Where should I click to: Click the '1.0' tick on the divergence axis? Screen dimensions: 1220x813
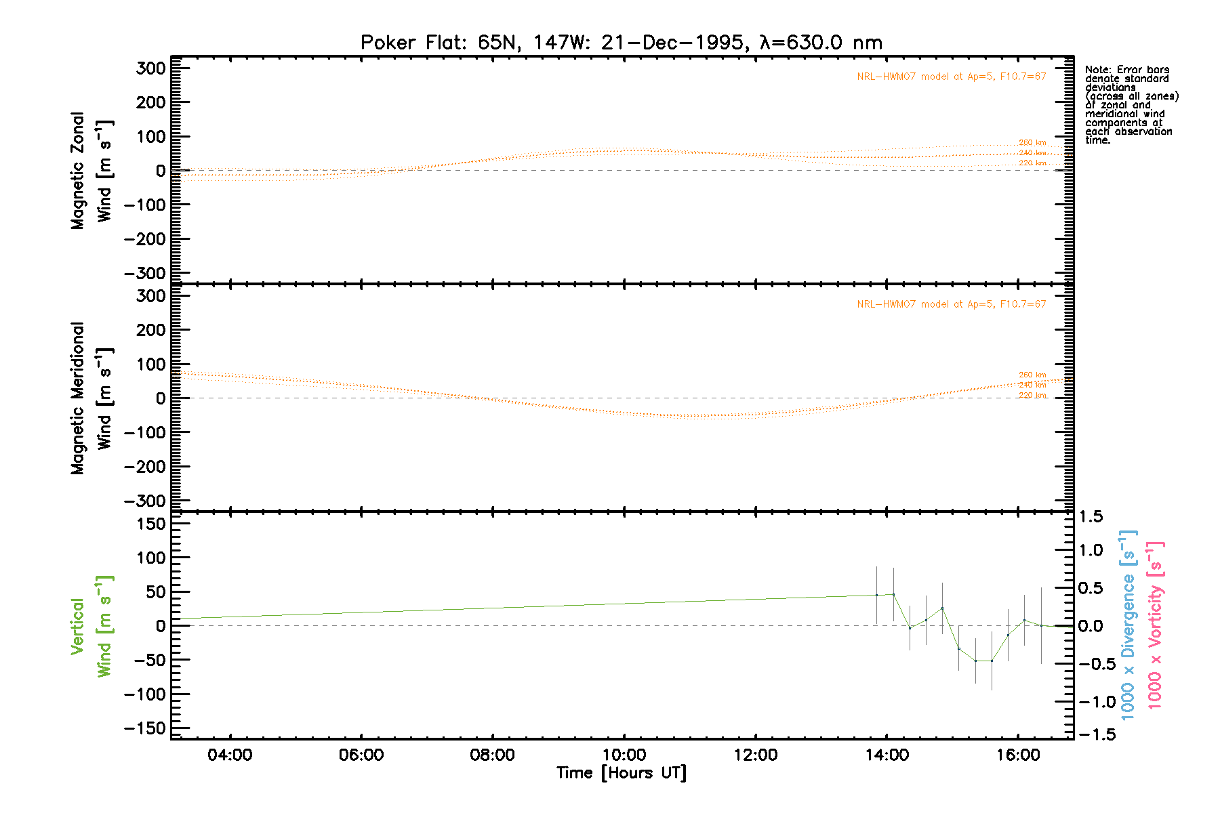[1091, 550]
